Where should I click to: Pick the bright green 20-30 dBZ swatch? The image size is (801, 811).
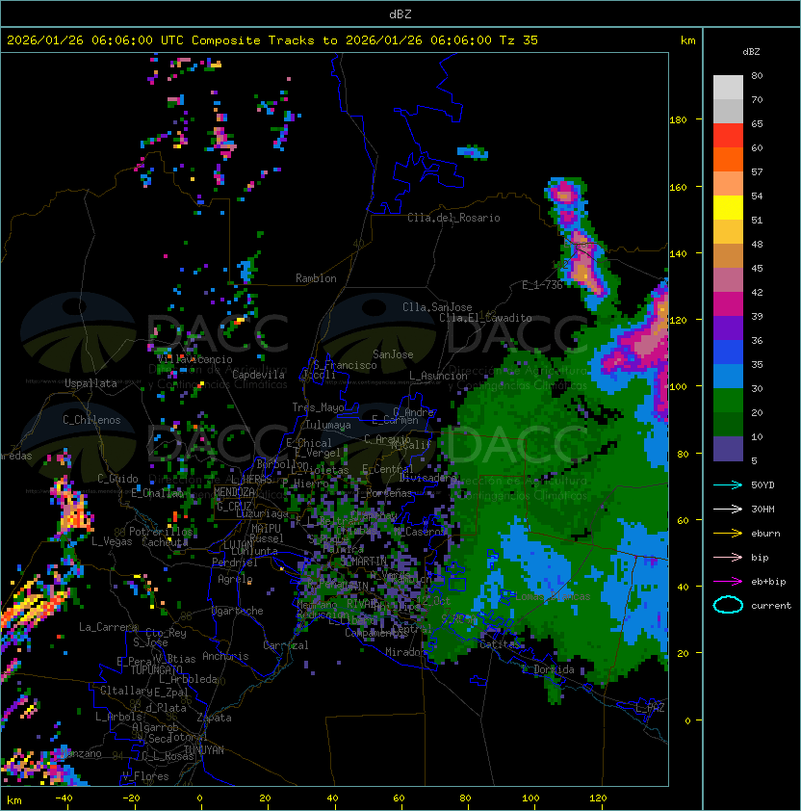728,401
